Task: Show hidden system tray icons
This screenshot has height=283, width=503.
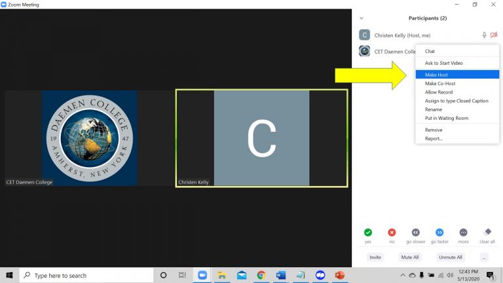Action: (x=403, y=275)
